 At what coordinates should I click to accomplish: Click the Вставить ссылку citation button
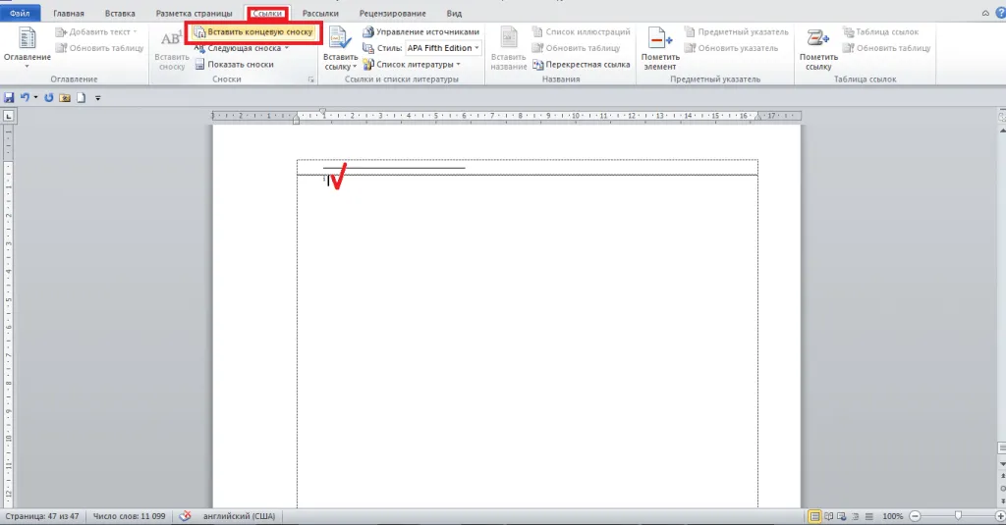tap(340, 49)
